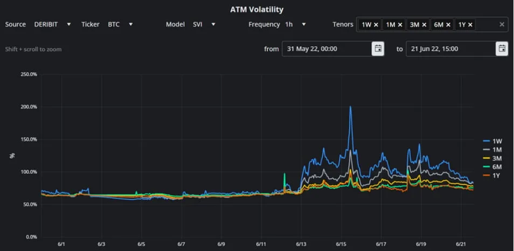
Task: Toggle the 1M series in legend
Action: (492, 150)
